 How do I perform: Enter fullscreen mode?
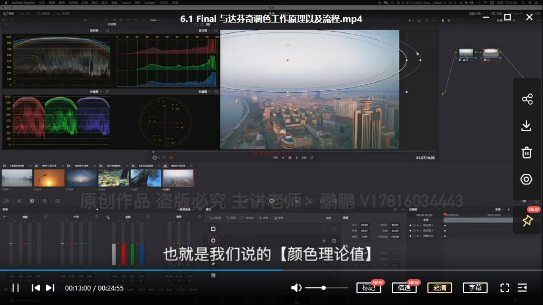click(505, 288)
